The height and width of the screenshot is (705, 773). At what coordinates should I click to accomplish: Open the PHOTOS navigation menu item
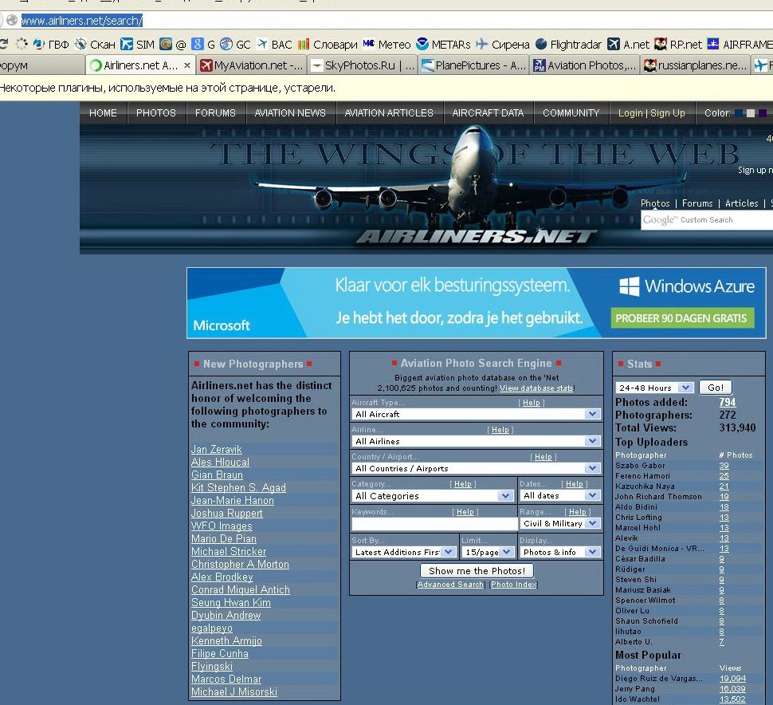(155, 113)
